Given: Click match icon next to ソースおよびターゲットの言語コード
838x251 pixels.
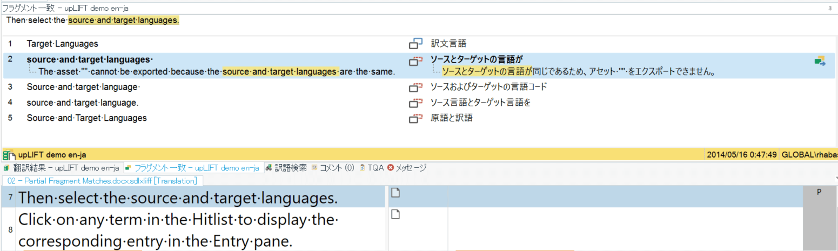Looking at the screenshot, I should [x=415, y=87].
